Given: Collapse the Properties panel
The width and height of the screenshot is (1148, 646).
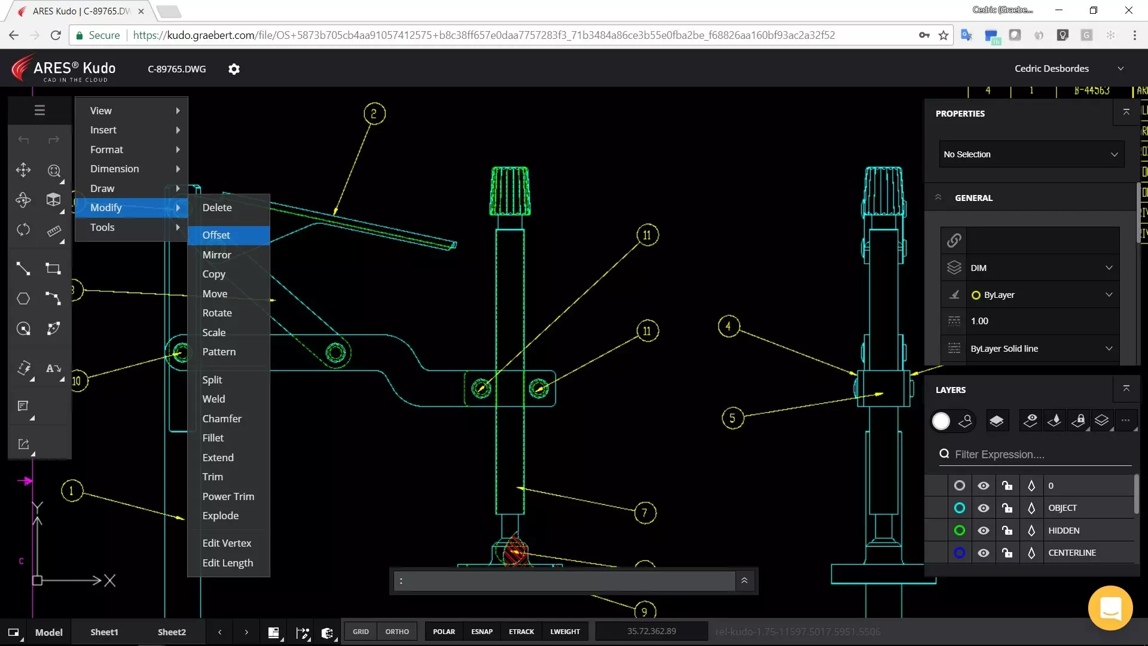Looking at the screenshot, I should [1126, 112].
